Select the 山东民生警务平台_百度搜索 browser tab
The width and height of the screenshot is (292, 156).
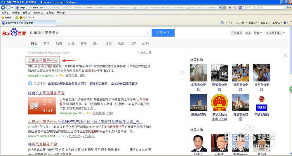coord(28,23)
